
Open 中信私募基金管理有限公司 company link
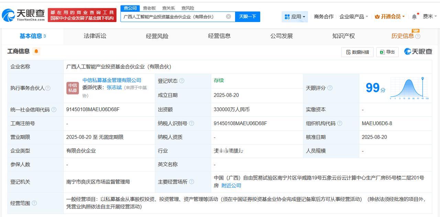(112, 80)
